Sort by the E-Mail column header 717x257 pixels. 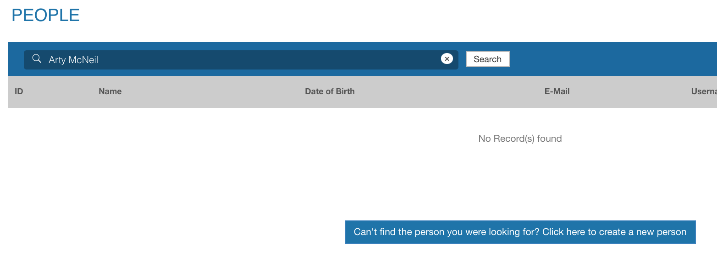[557, 91]
